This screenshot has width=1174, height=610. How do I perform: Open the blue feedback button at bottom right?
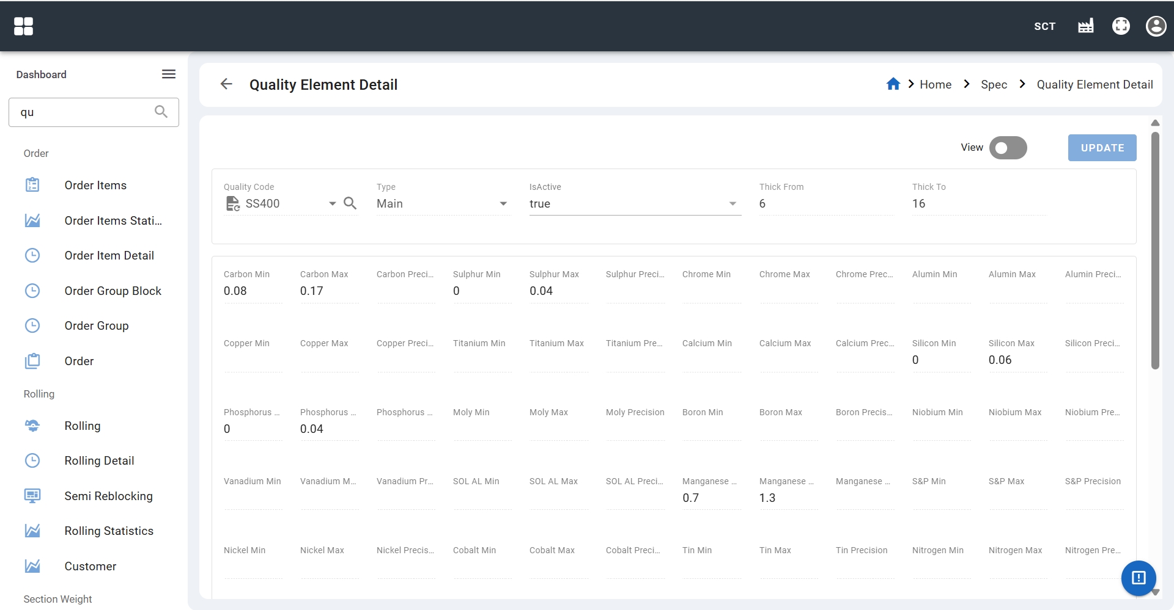1138,577
